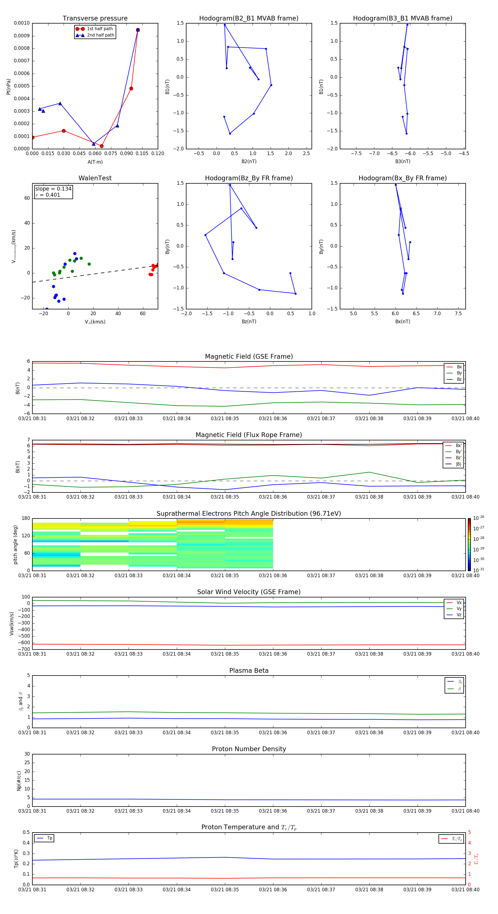Screen dimensions: 498x914
Task: Click the "Bx" legend entry in GSE magnetic field
Action: [454, 367]
